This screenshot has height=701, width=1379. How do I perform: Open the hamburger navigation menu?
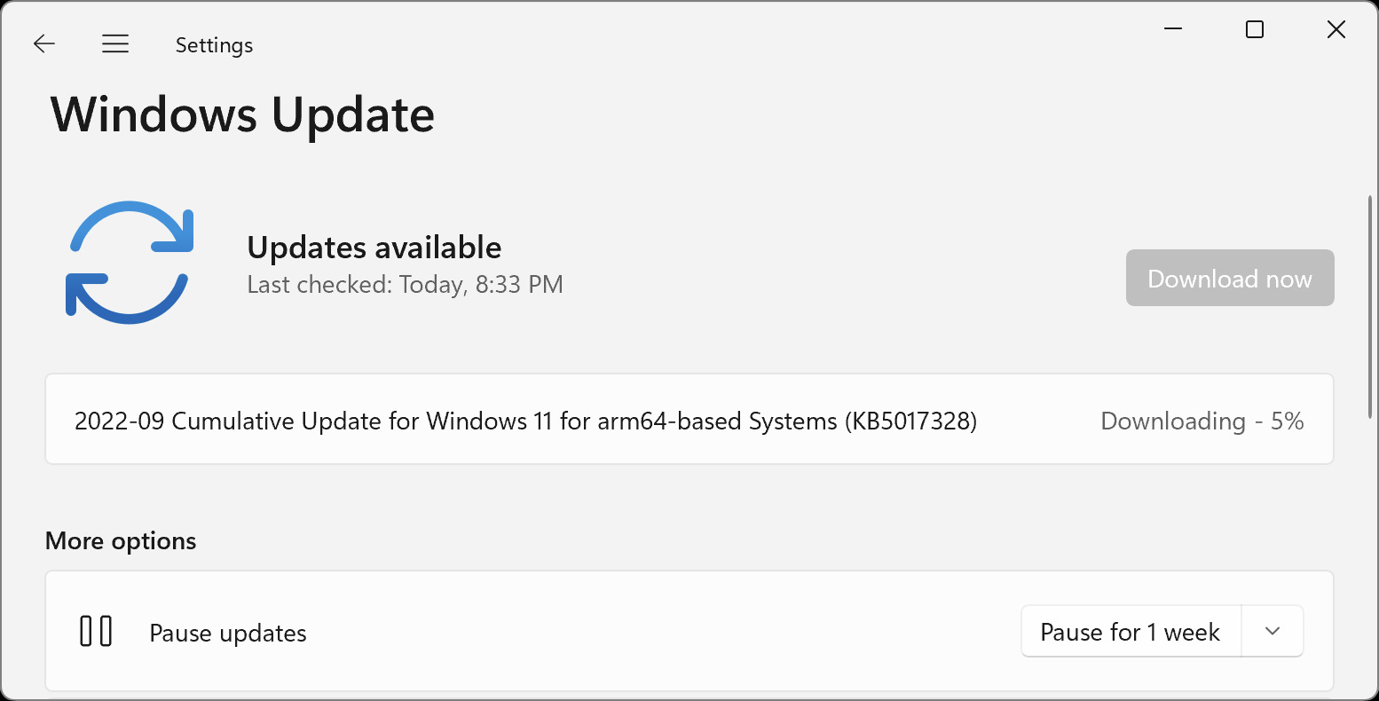tap(115, 43)
